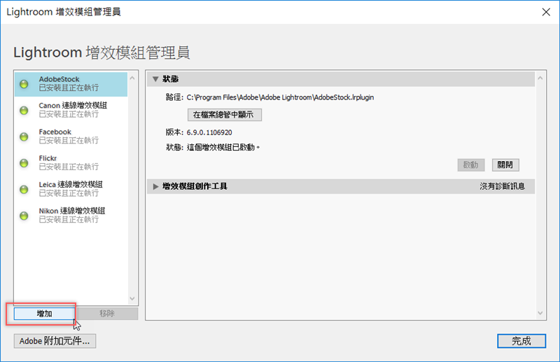This screenshot has width=560, height=362.
Task: Click the details panel scroll up arrow
Action: coord(540,78)
